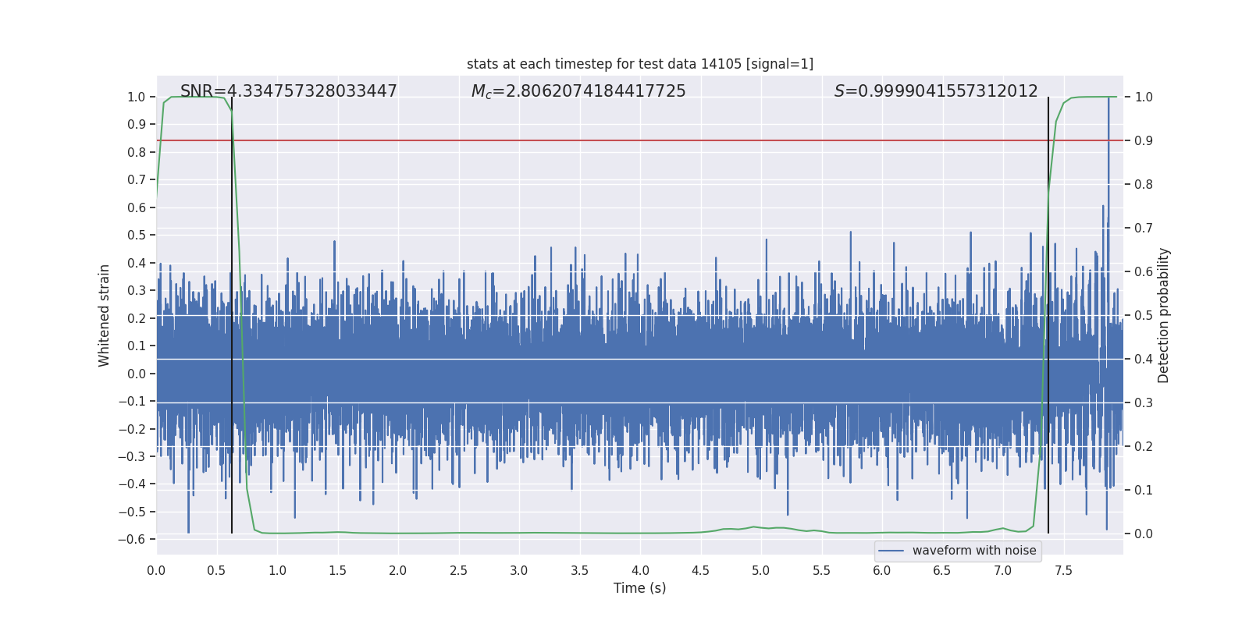The height and width of the screenshot is (624, 1249).
Task: Click the blue line sample in the legend
Action: [x=891, y=551]
